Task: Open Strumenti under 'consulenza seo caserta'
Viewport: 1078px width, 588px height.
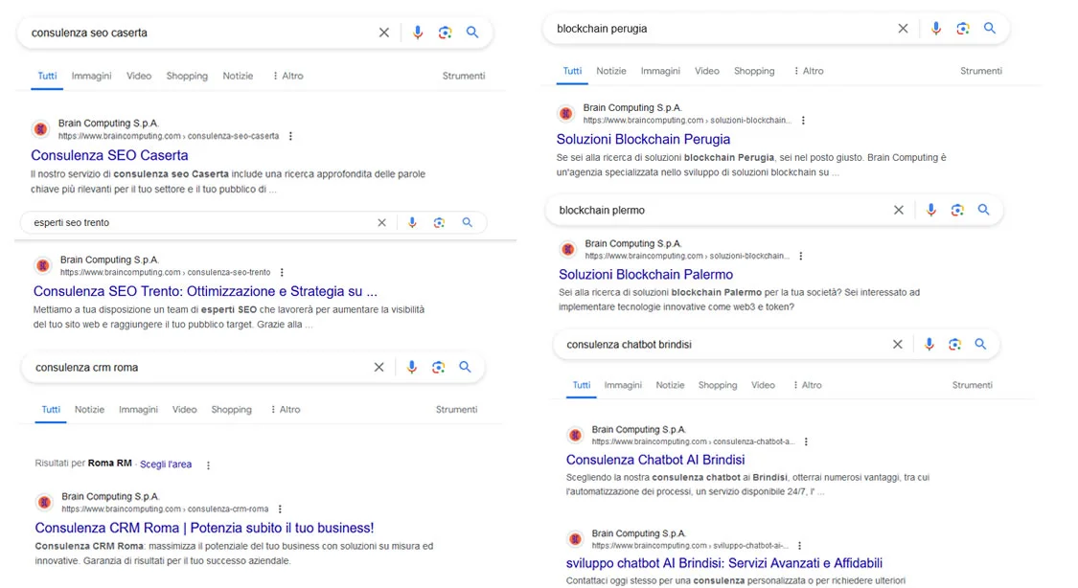Action: click(x=464, y=76)
